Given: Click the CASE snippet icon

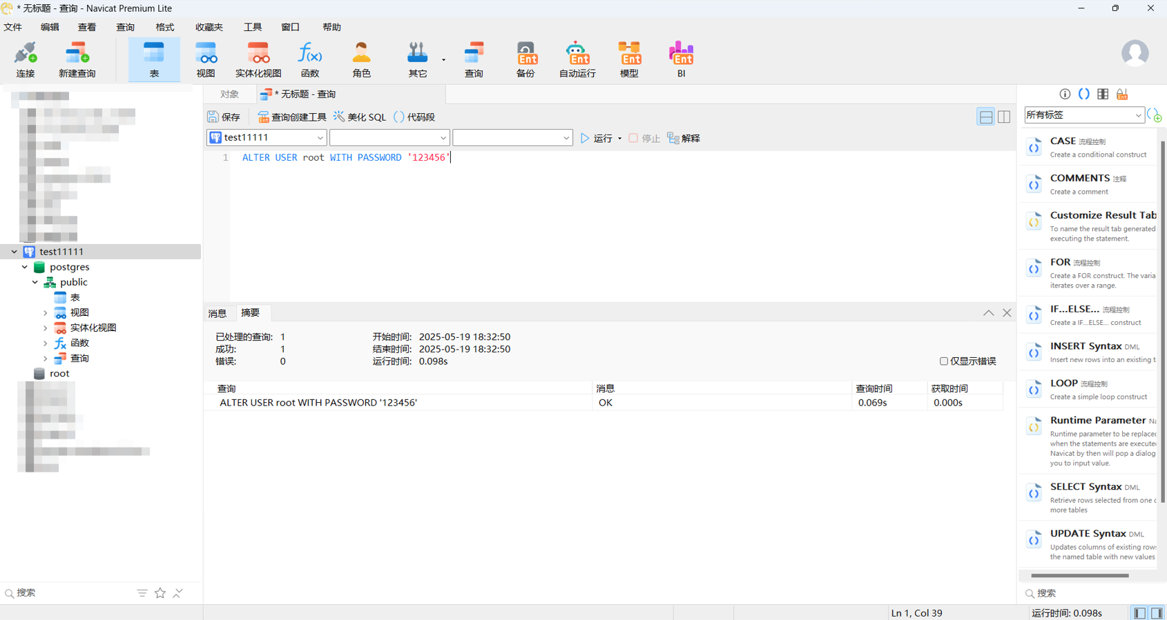Looking at the screenshot, I should tap(1034, 147).
